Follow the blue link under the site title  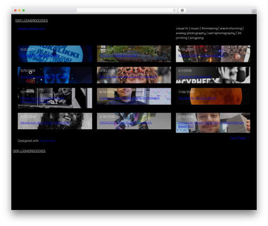[32, 28]
